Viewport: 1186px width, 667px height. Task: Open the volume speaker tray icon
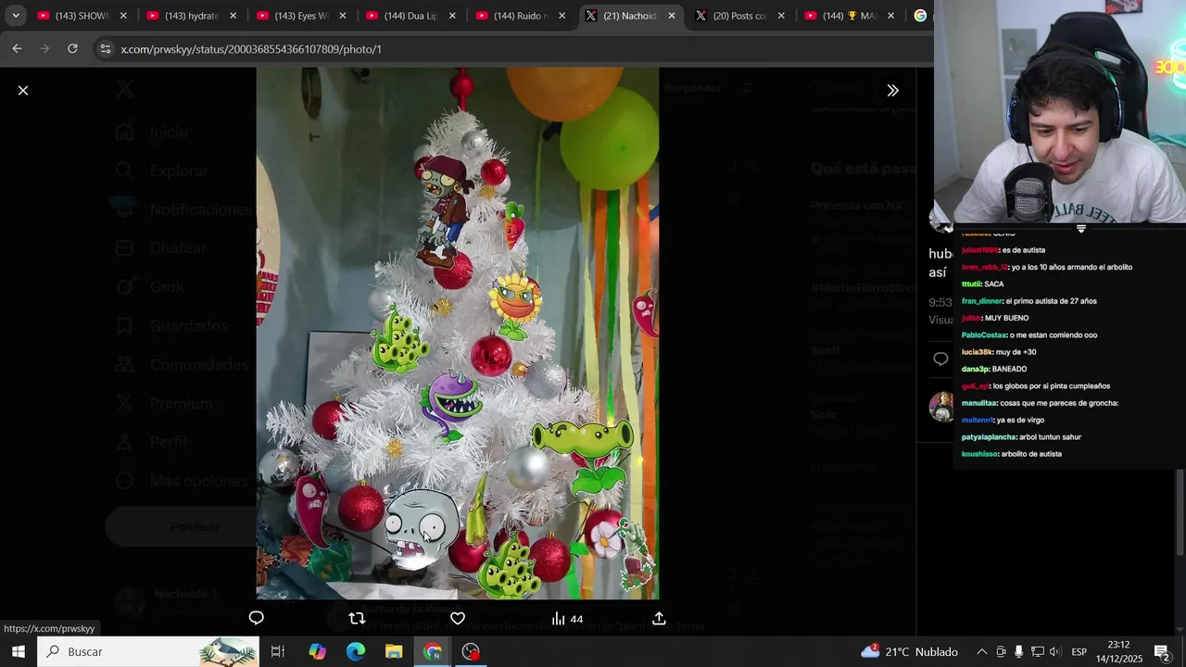(x=1055, y=651)
